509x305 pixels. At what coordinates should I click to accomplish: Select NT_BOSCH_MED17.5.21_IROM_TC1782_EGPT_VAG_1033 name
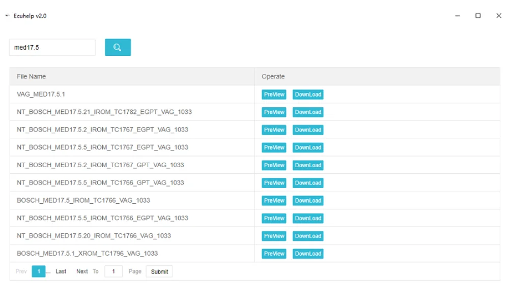104,112
